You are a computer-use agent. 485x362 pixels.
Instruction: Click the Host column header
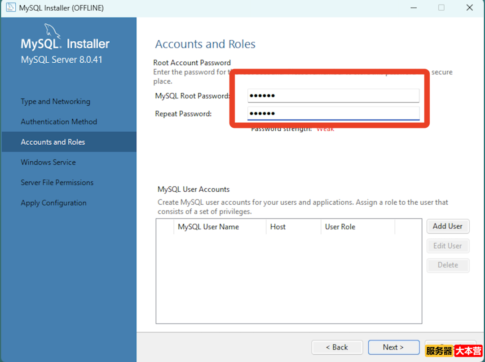293,227
